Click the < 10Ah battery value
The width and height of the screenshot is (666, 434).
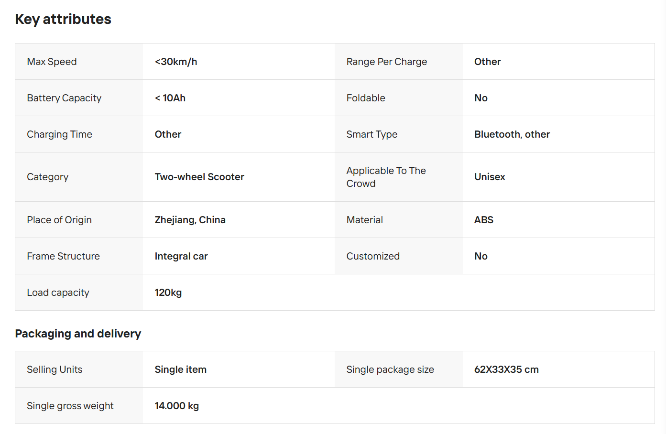tap(170, 98)
